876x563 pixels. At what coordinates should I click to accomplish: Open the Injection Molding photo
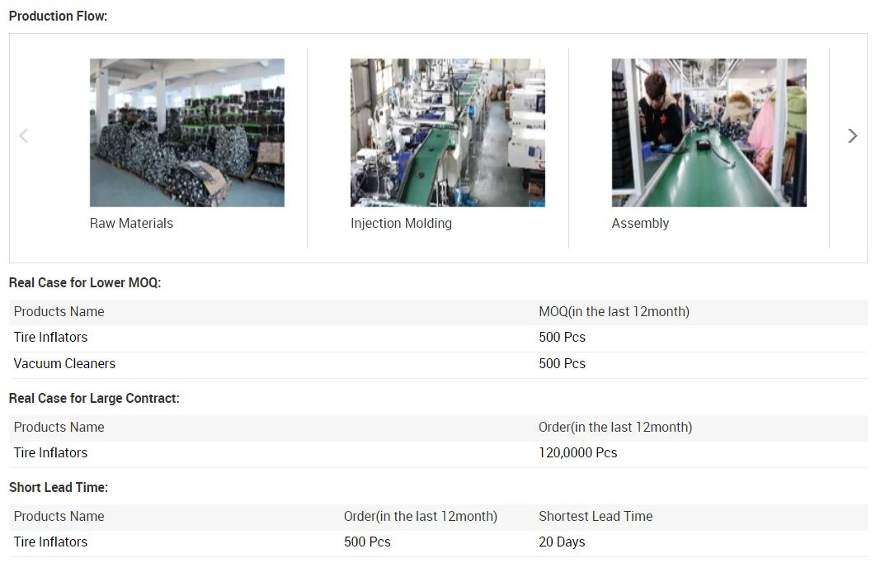click(x=448, y=133)
